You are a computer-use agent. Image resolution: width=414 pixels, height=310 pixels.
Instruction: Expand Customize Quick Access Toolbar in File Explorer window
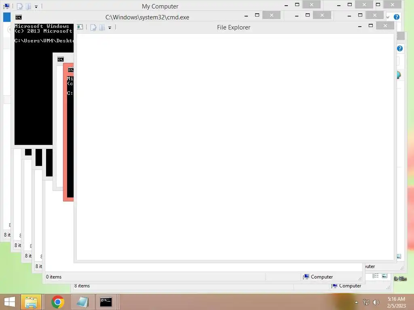[x=110, y=27]
